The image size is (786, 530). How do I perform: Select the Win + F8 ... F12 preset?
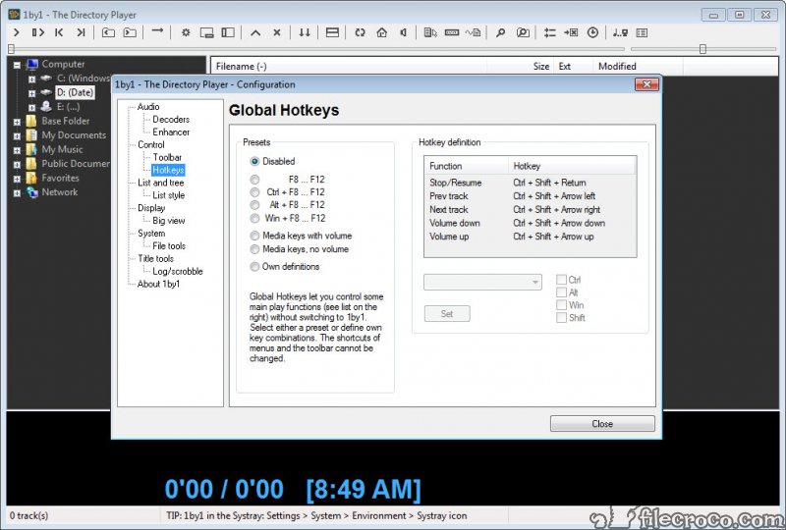click(254, 218)
